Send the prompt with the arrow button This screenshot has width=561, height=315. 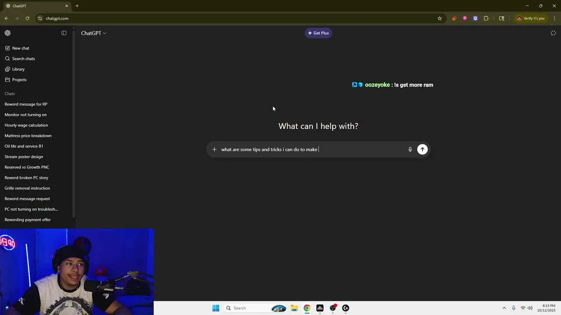click(423, 150)
